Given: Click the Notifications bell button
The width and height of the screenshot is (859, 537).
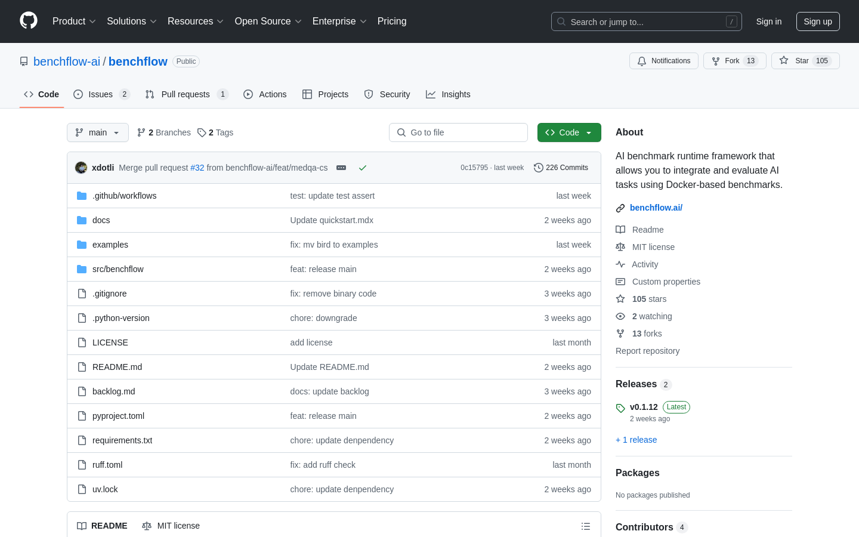Looking at the screenshot, I should click(664, 61).
